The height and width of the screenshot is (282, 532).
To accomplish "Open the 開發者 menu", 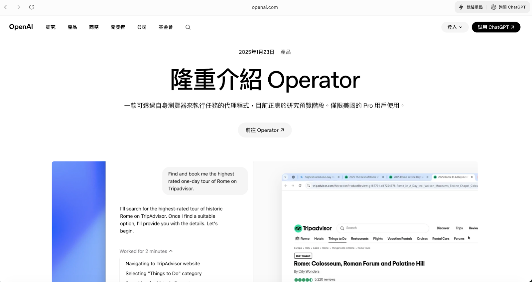I will (x=118, y=27).
